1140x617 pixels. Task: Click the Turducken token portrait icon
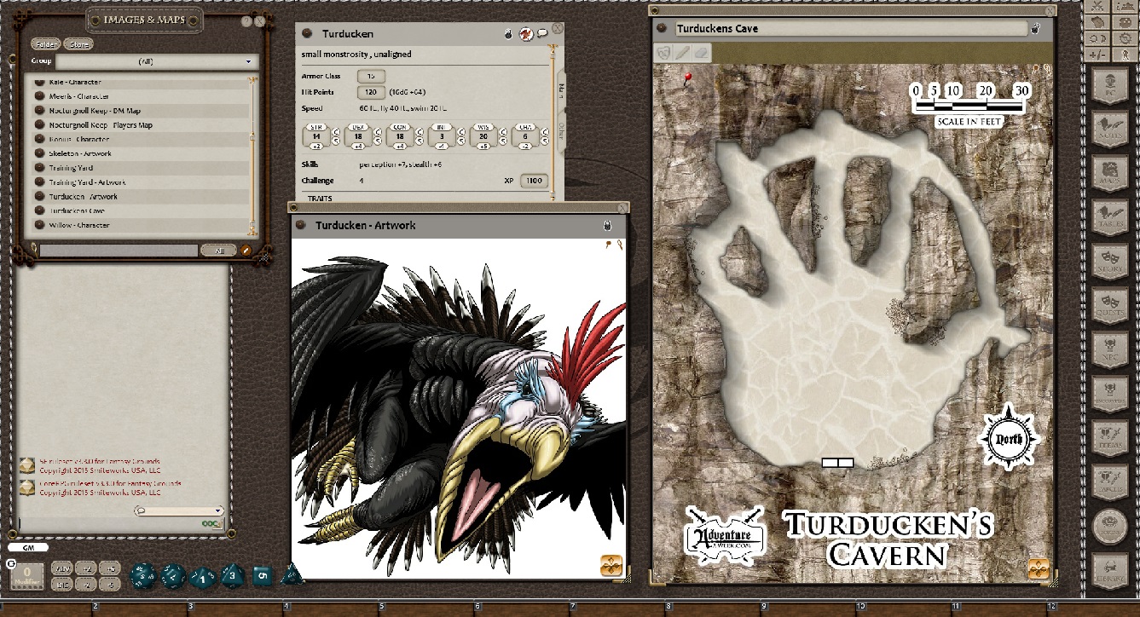[x=527, y=34]
